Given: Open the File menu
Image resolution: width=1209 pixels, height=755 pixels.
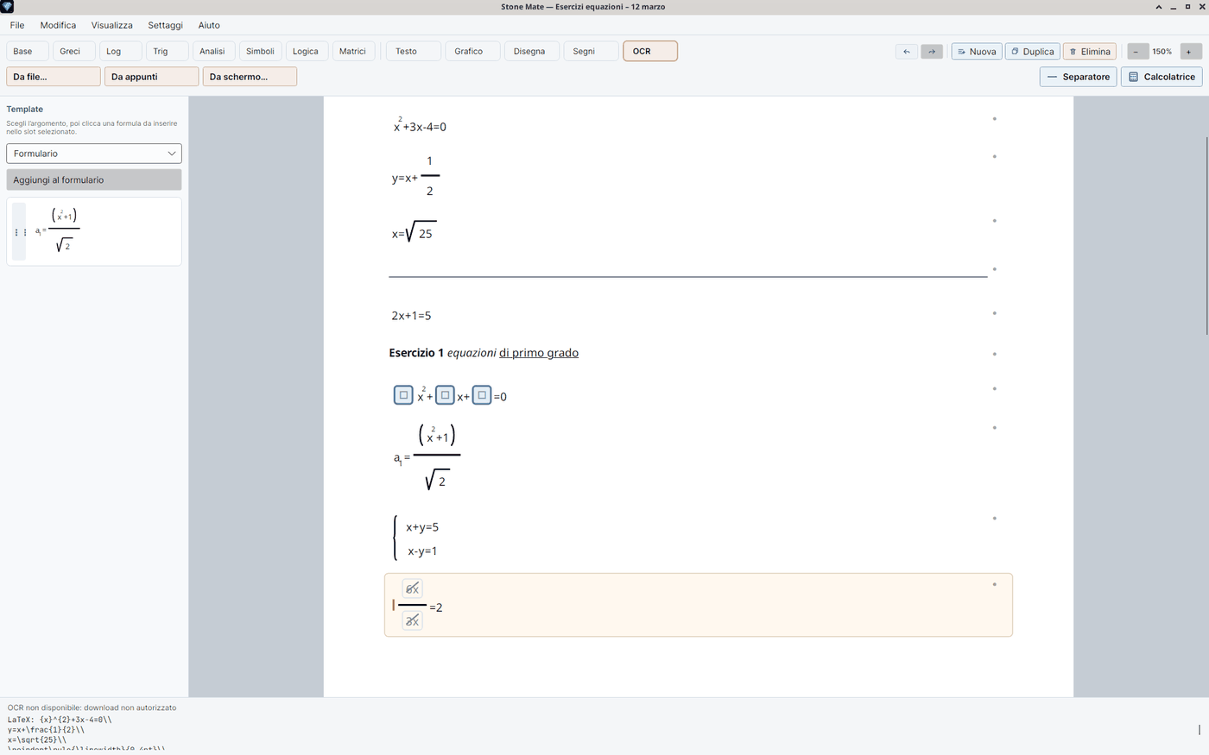Looking at the screenshot, I should 17,25.
